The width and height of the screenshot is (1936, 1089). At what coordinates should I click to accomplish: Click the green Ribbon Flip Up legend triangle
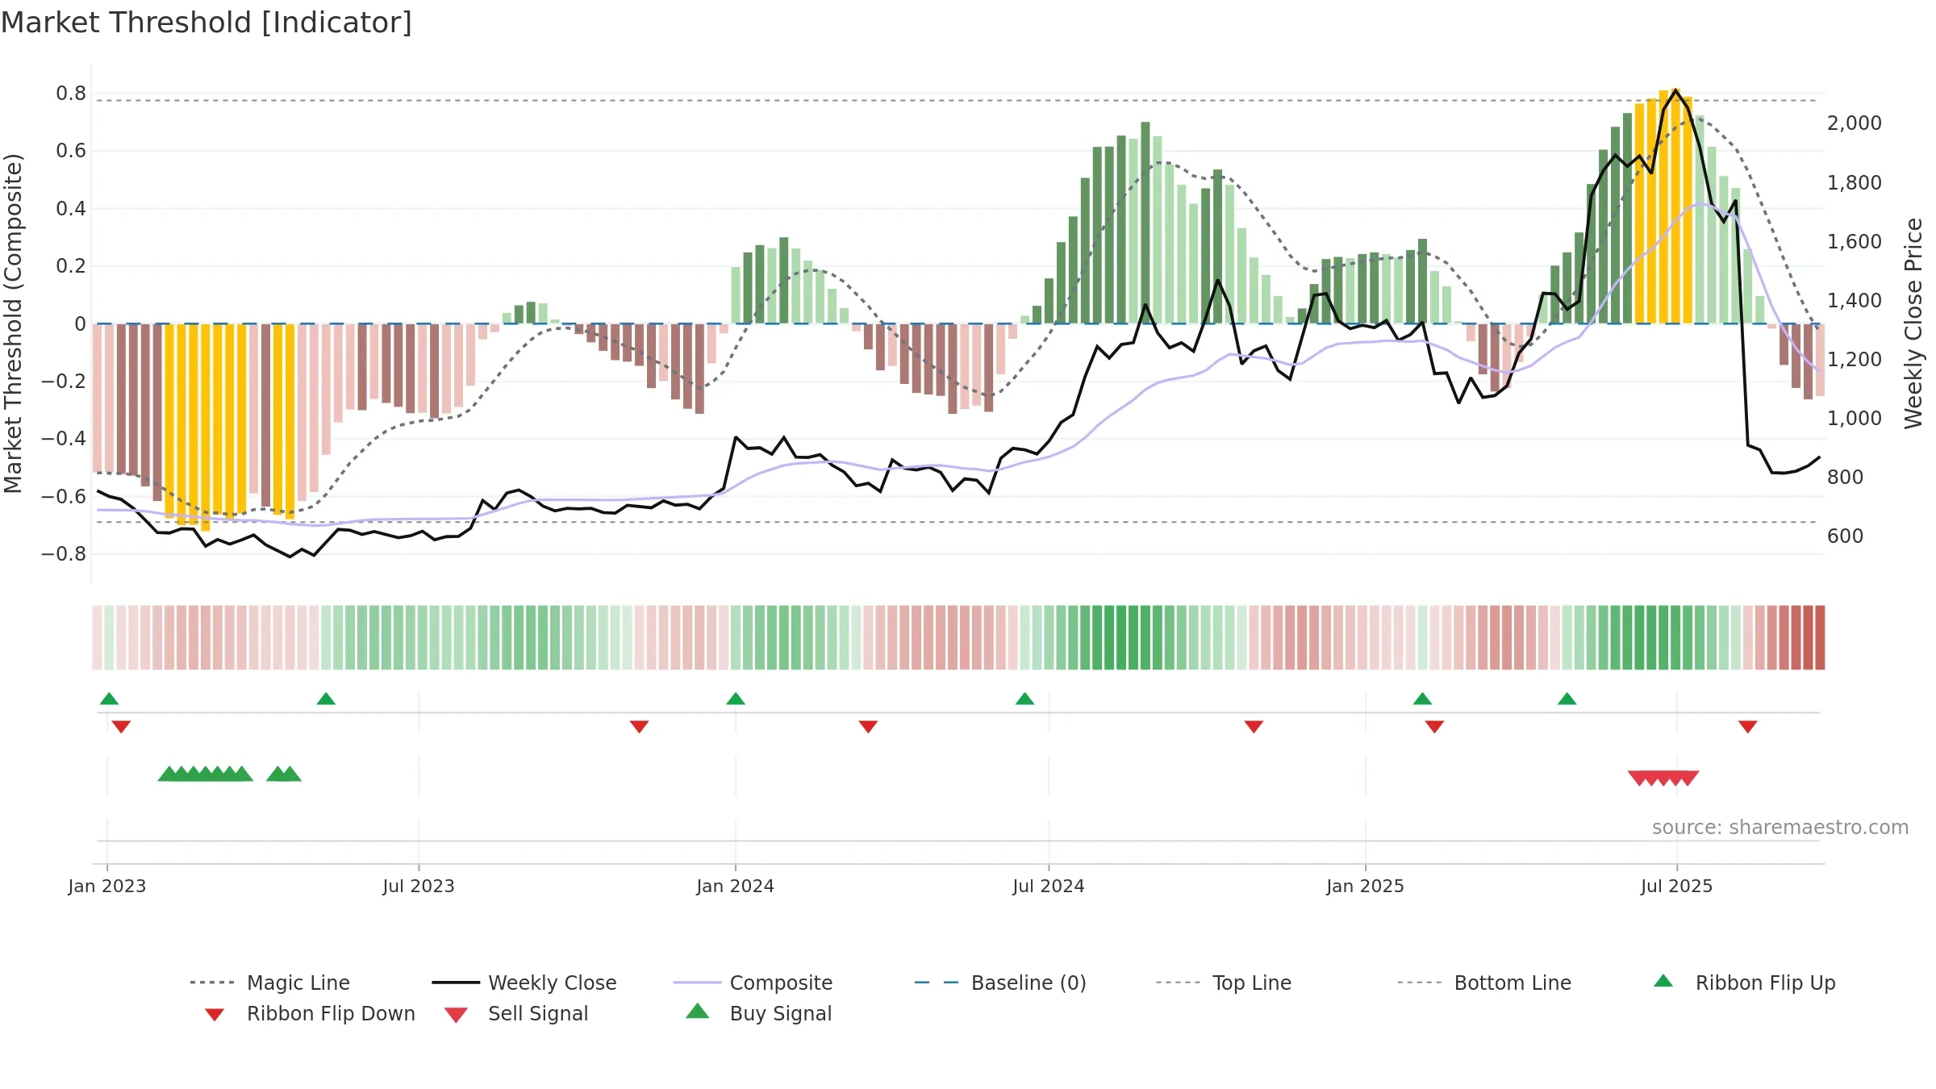pyautogui.click(x=1663, y=981)
